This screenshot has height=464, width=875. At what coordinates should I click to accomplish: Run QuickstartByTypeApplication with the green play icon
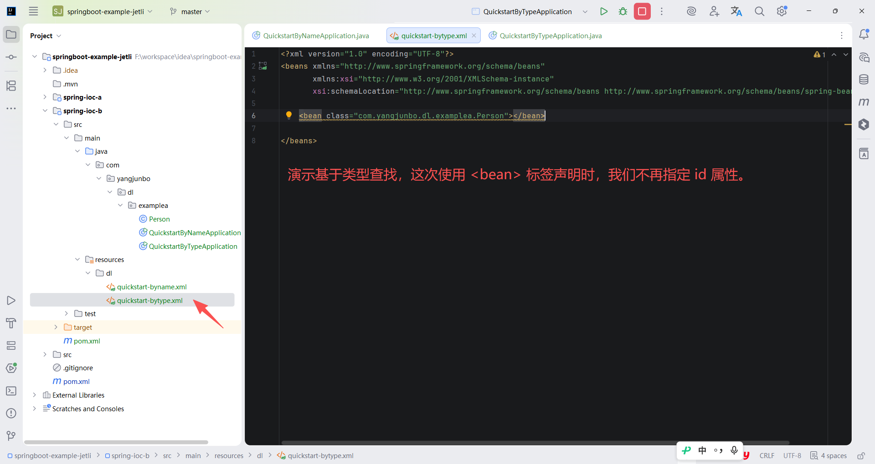(604, 11)
